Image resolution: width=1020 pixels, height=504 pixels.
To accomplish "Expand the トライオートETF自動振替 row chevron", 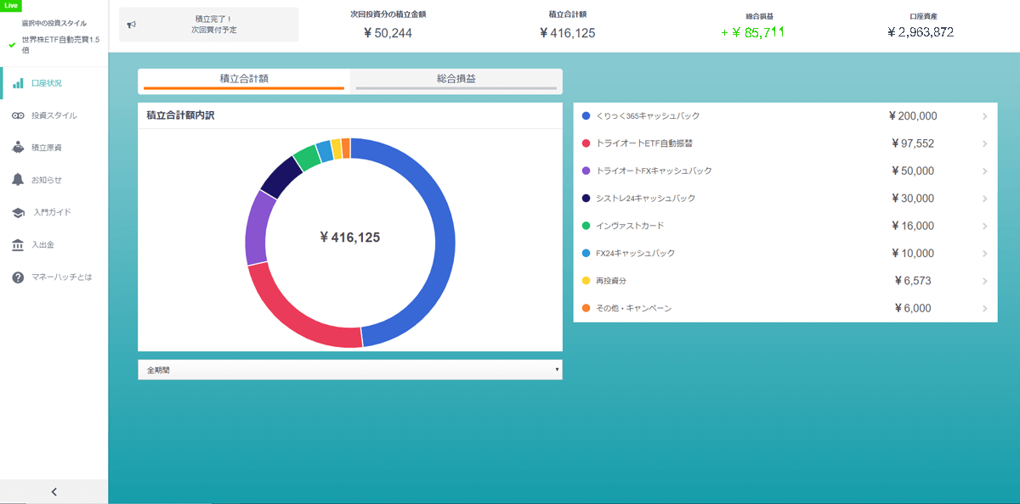I will coord(984,143).
